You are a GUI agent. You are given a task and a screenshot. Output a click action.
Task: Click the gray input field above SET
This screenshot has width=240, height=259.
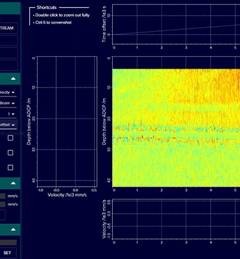pyautogui.click(x=8, y=242)
